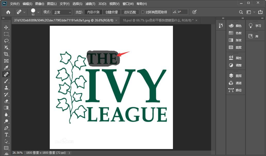
Task: Select the Gradient tool
Action: click(6, 108)
